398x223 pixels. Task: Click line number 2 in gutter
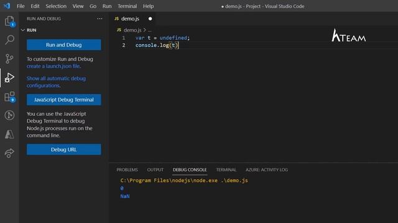click(124, 45)
